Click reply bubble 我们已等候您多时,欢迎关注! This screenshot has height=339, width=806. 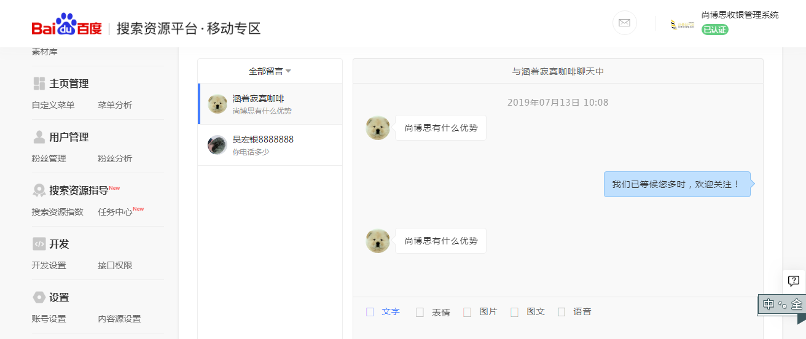click(x=677, y=184)
